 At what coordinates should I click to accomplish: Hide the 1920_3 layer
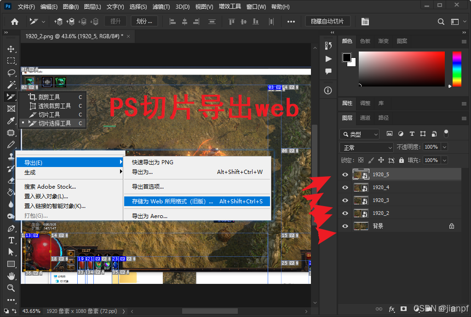point(345,201)
